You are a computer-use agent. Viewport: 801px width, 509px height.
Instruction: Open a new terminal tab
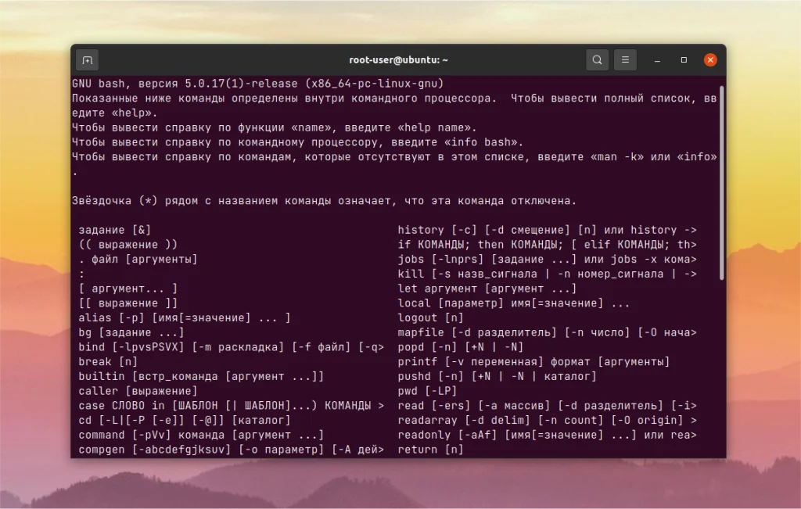click(x=87, y=59)
